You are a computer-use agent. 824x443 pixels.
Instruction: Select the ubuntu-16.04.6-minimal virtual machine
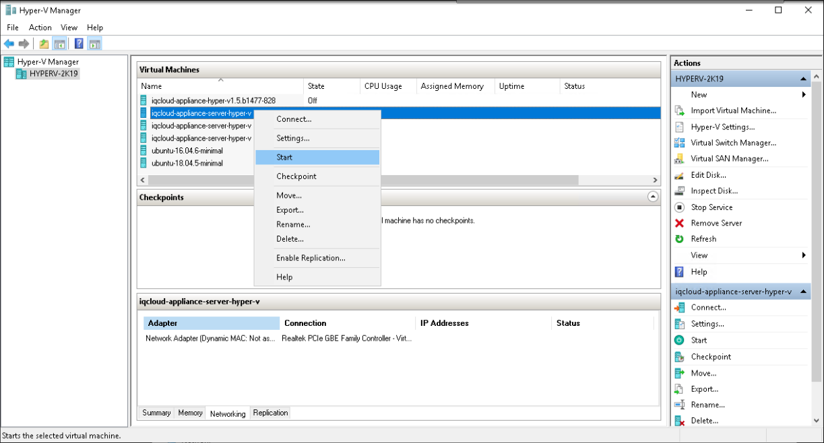point(187,151)
